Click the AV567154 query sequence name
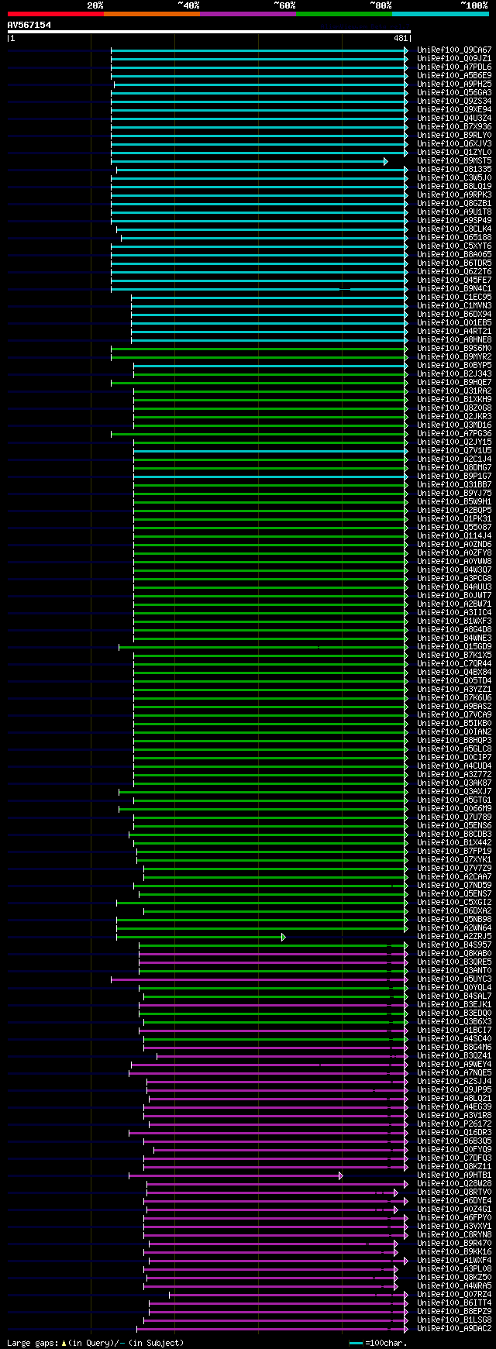Viewport: 496px width, 1349px height. 29,25
